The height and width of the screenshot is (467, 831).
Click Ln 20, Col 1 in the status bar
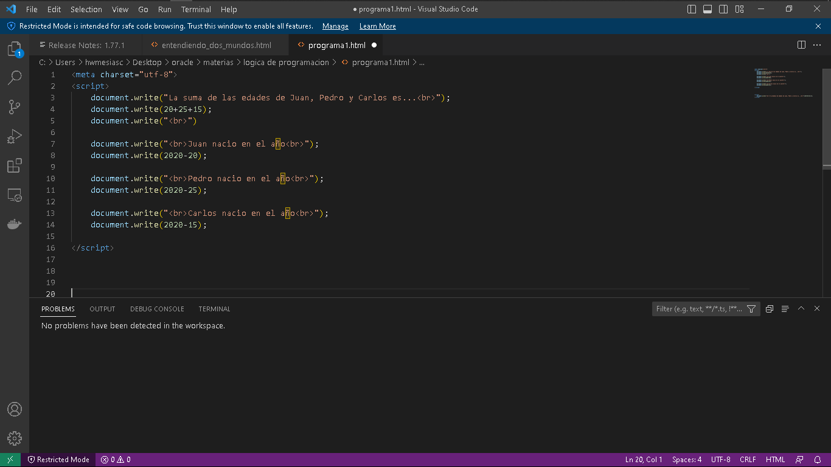pos(644,460)
